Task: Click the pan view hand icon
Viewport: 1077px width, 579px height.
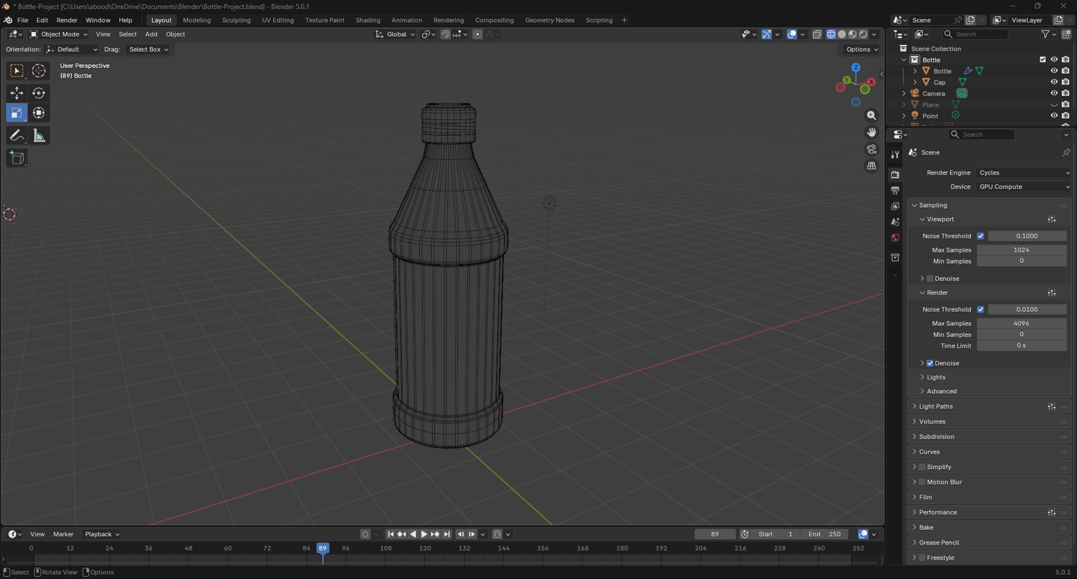Action: click(872, 132)
